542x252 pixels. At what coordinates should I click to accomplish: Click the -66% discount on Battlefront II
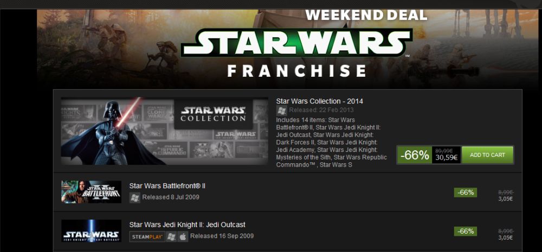(465, 193)
